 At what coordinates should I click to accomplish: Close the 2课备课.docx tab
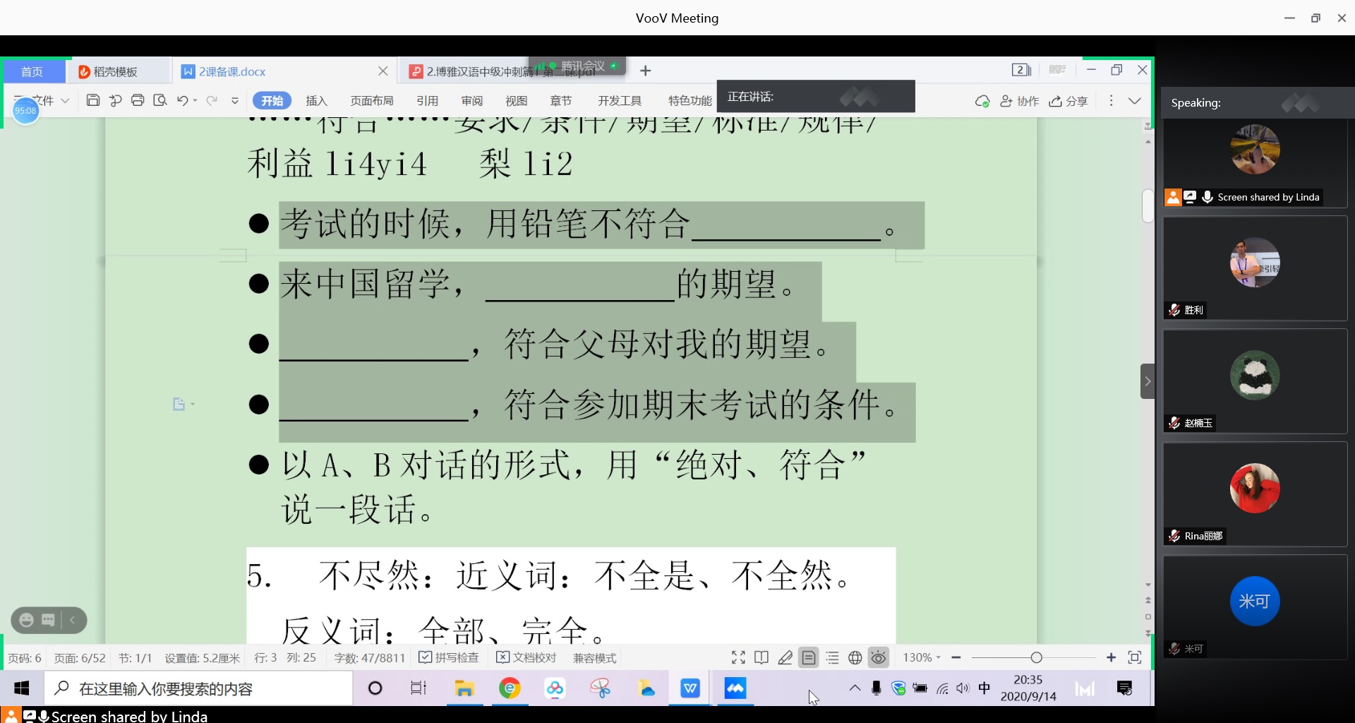[x=383, y=71]
